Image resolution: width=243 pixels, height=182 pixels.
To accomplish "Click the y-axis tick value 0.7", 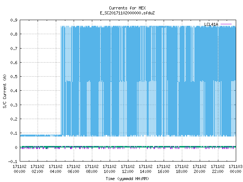I will pos(14,49).
